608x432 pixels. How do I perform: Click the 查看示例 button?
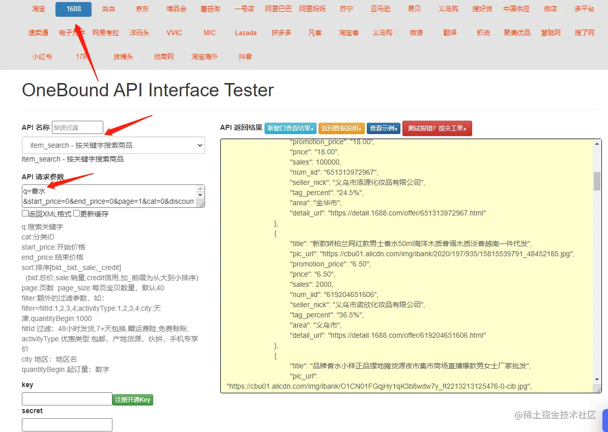point(384,128)
